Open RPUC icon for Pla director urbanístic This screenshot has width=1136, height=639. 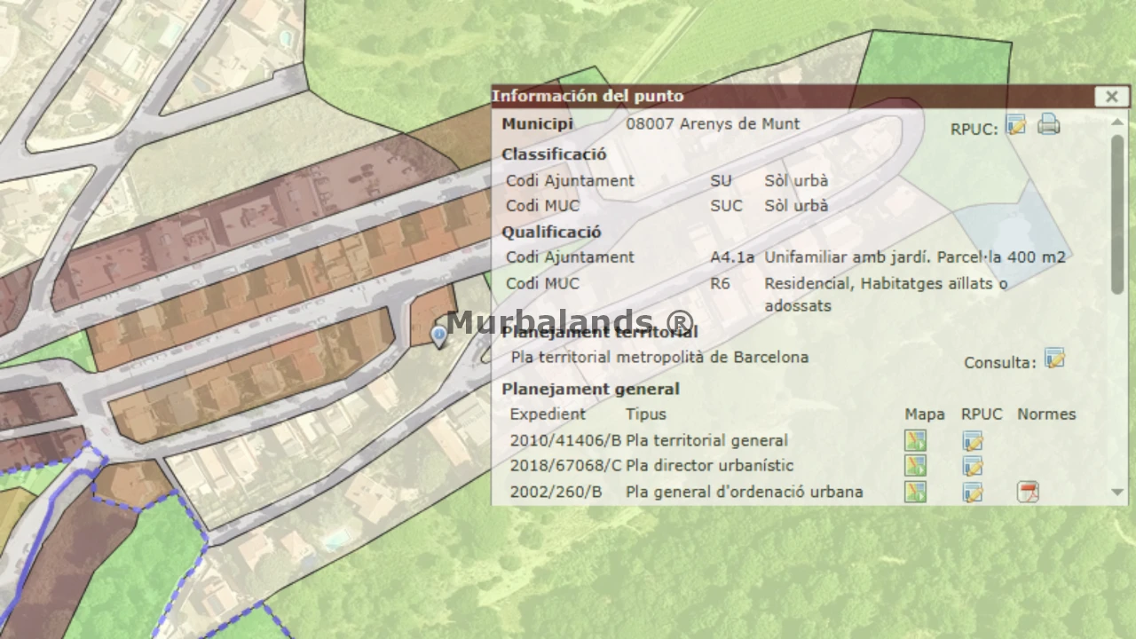(x=973, y=466)
